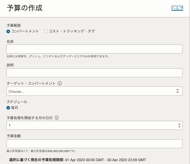
Task: Click the 予算金額 amount input field
Action: pos(94,144)
